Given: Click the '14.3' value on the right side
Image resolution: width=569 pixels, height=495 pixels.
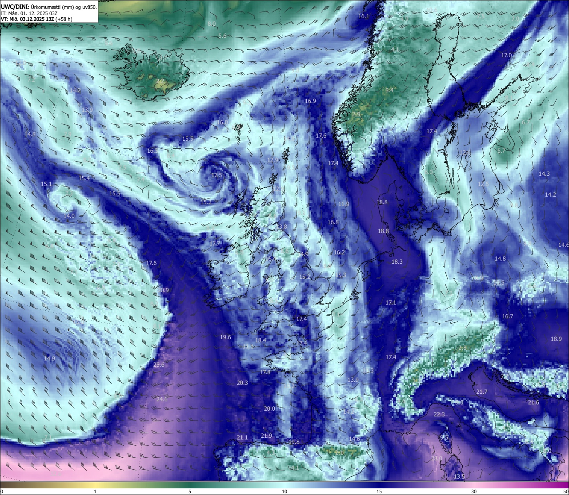Looking at the screenshot, I should tap(544, 174).
